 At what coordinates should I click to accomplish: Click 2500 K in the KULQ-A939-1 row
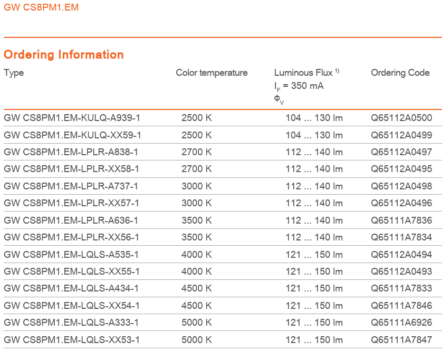click(x=197, y=118)
